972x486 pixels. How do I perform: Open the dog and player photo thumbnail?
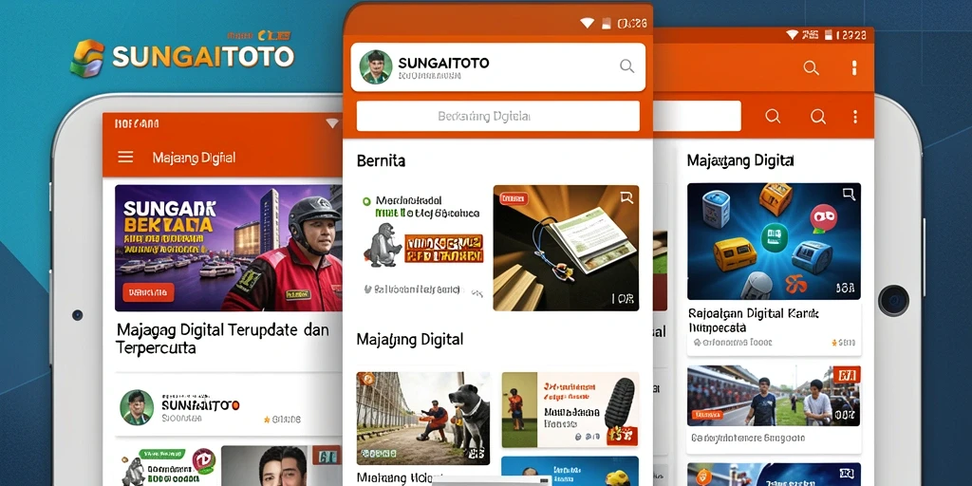[x=423, y=419]
